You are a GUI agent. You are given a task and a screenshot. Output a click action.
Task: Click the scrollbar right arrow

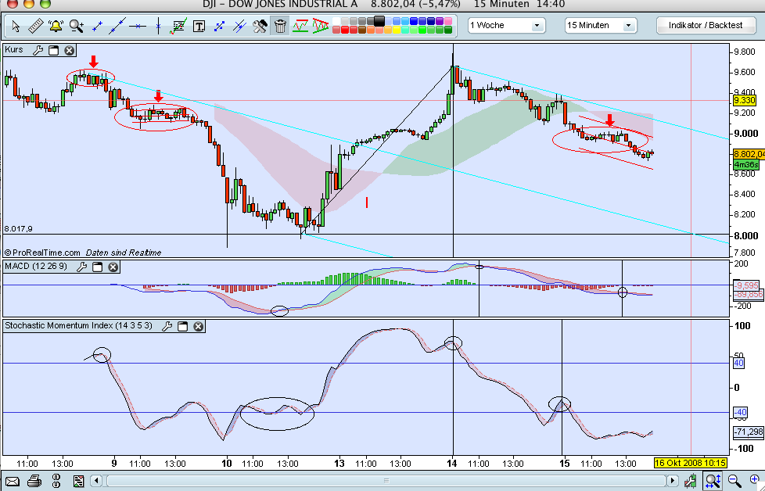[x=674, y=482]
